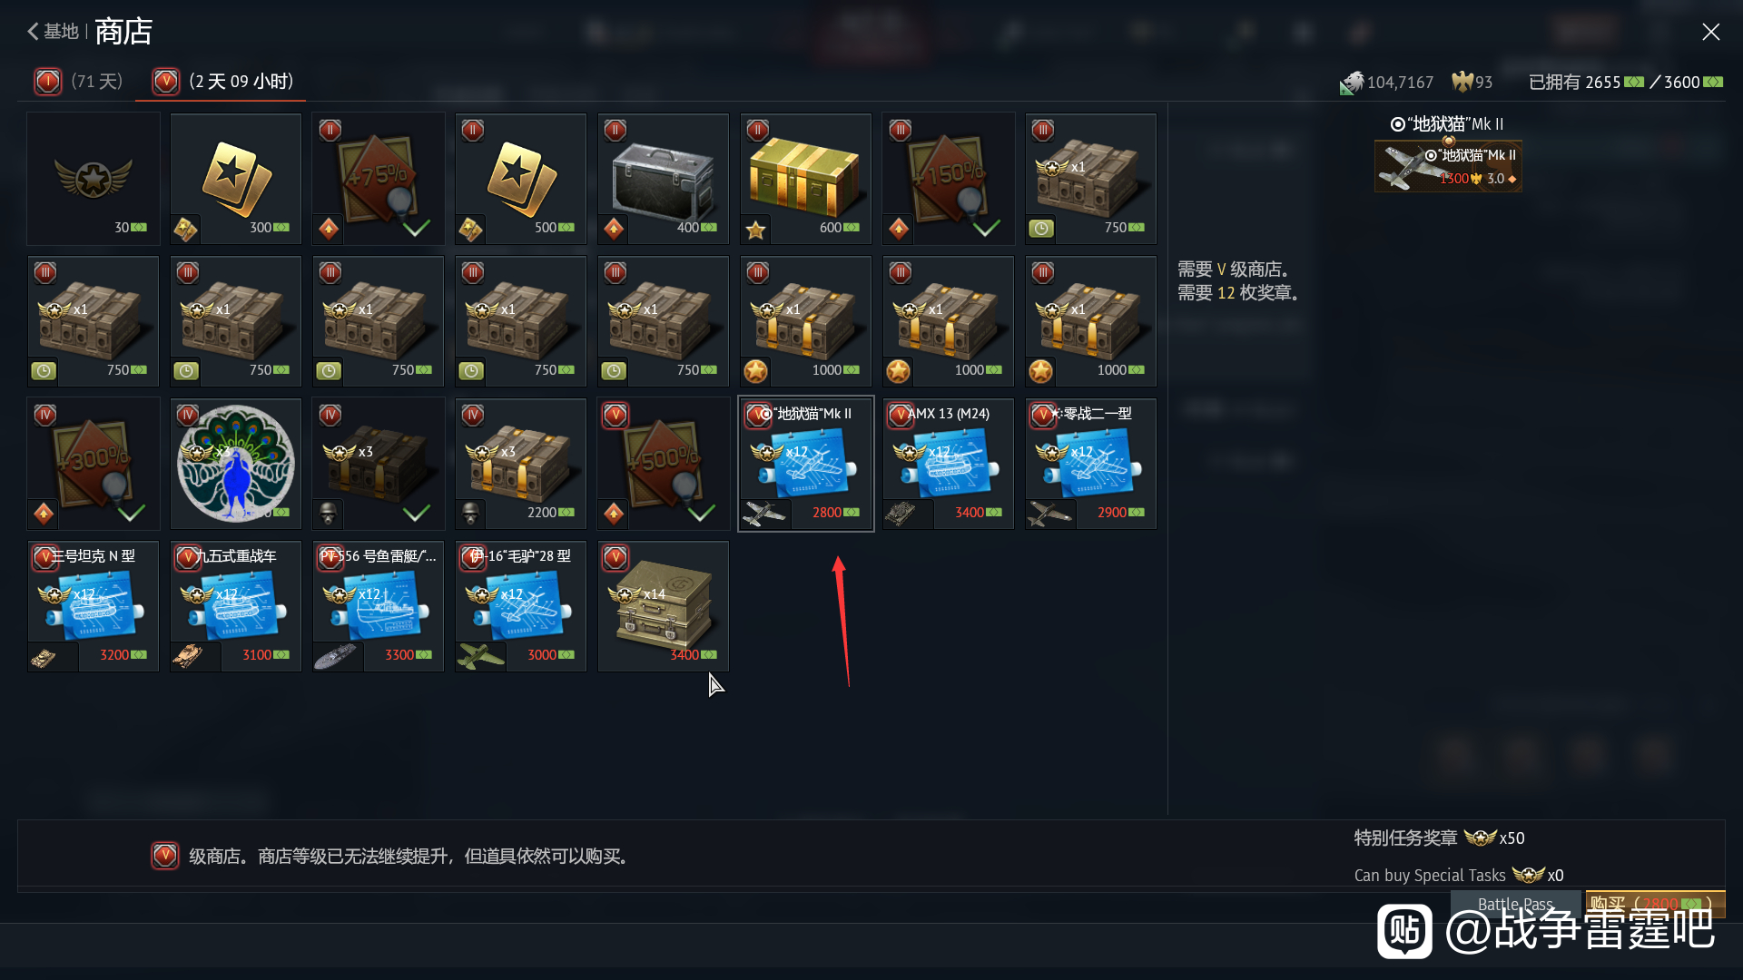Select the AMX 13 (M24) blueprint
Viewport: 1743px width, 980px height.
[948, 464]
